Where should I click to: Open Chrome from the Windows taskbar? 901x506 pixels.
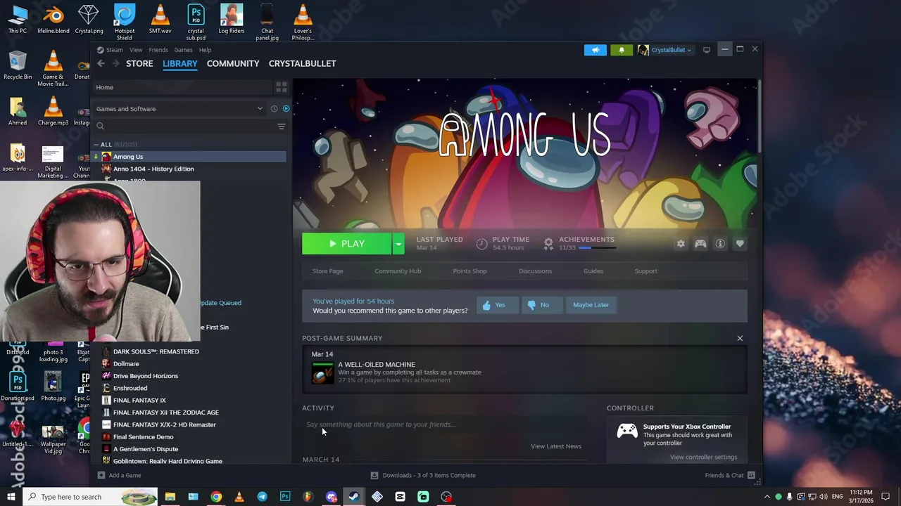216,497
